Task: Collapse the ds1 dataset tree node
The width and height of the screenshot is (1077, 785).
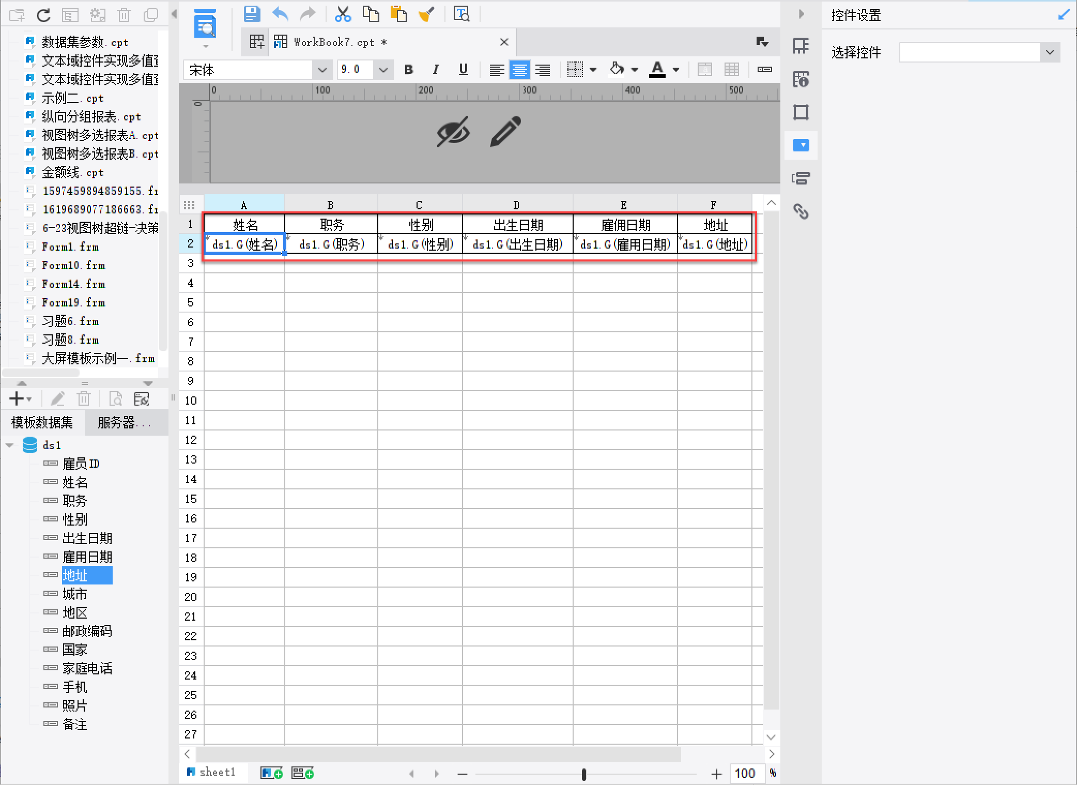Action: coord(10,445)
